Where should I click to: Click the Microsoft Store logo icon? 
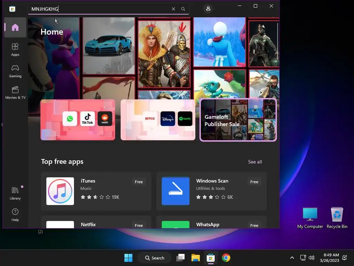(x=12, y=9)
